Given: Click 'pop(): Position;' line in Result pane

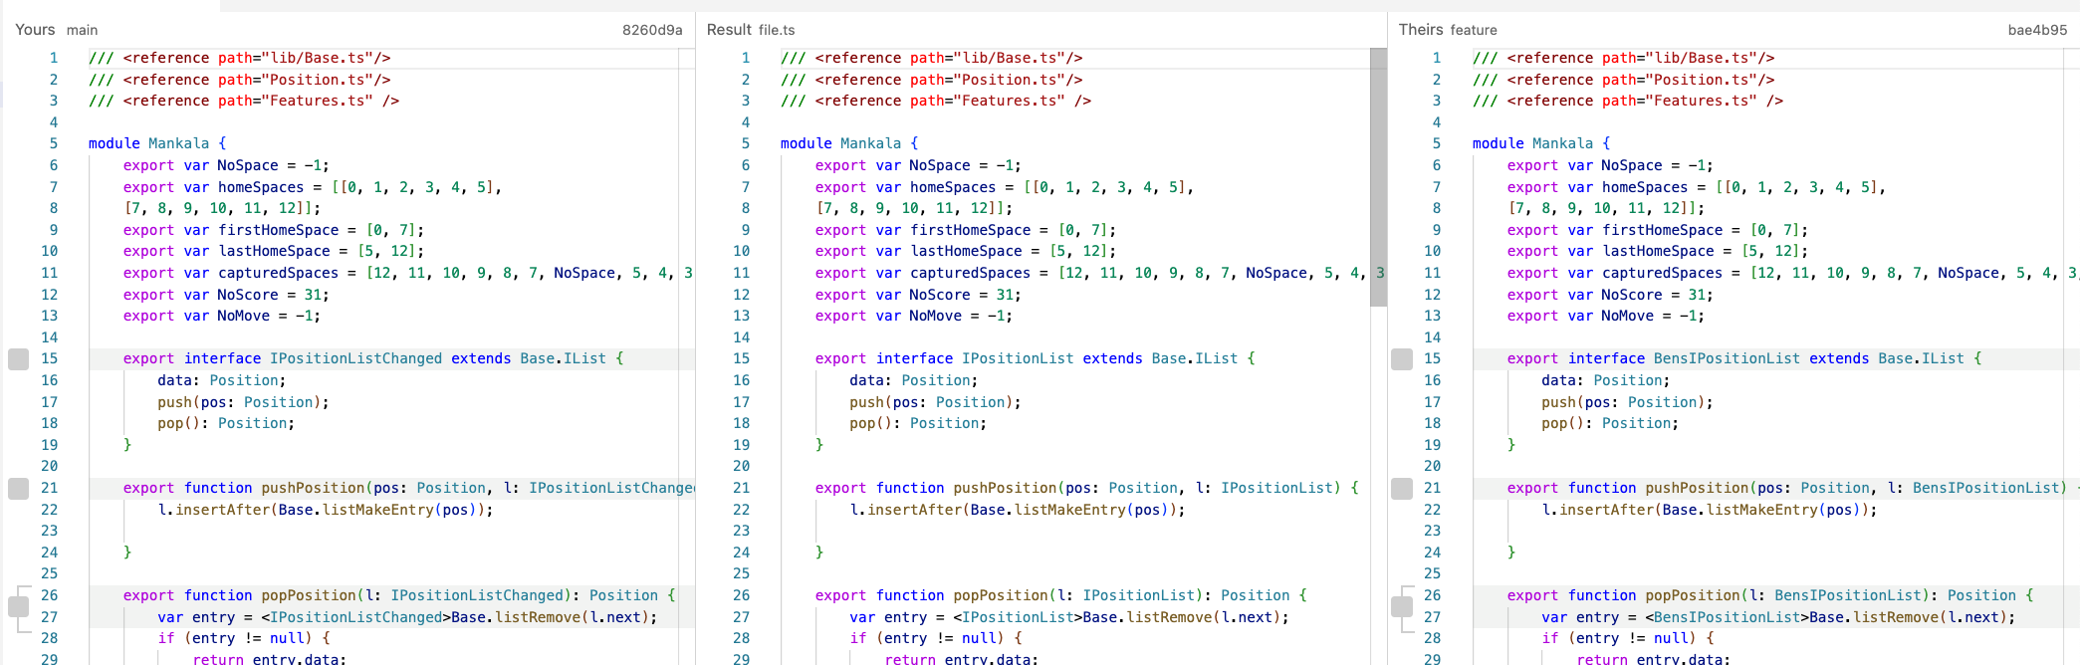Looking at the screenshot, I should pyautogui.click(x=918, y=423).
